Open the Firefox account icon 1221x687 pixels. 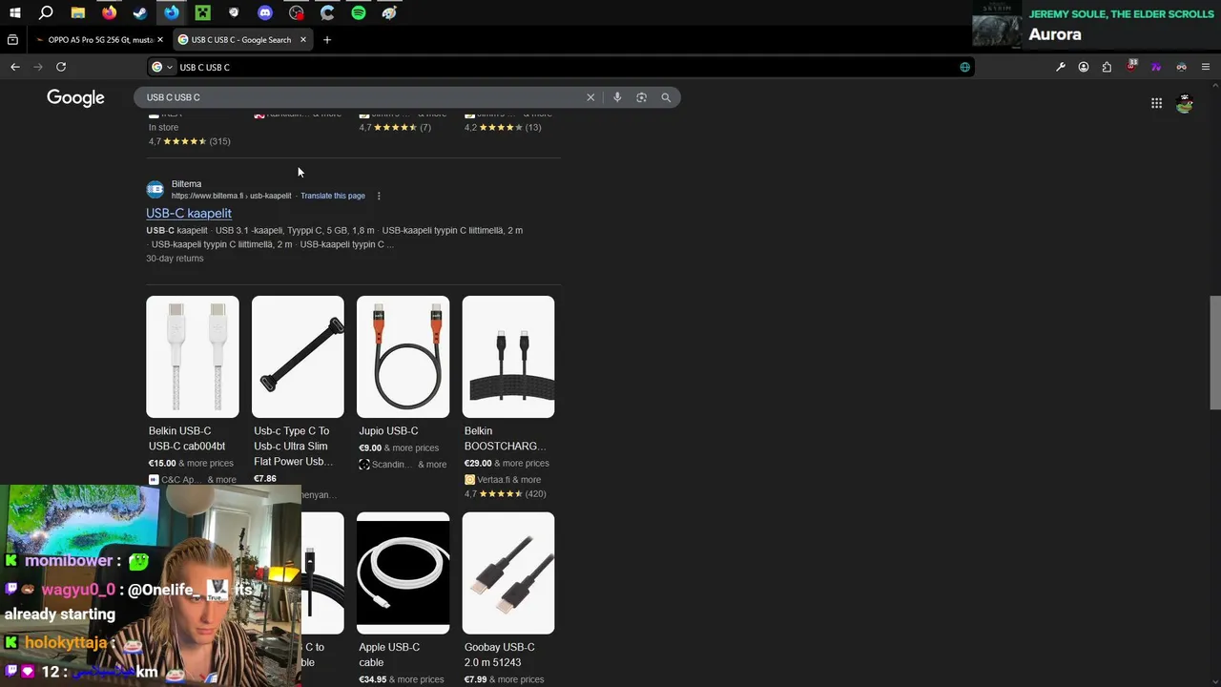[1084, 67]
